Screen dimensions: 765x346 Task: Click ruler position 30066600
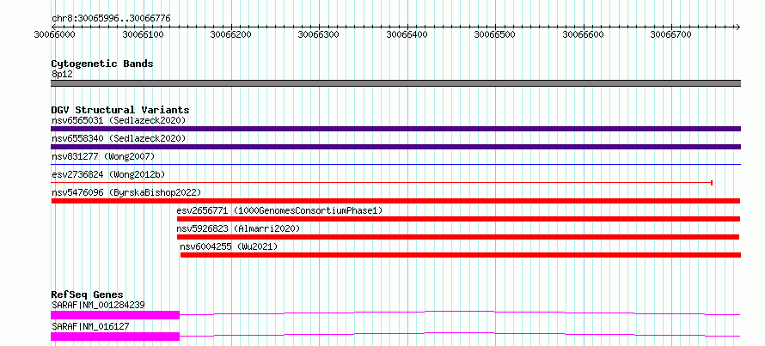pos(583,34)
